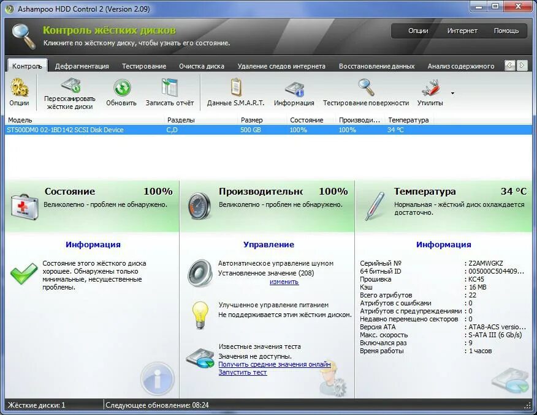Click the app icon in title bar
Viewport: 537px width, 415px height.
[x=10, y=9]
